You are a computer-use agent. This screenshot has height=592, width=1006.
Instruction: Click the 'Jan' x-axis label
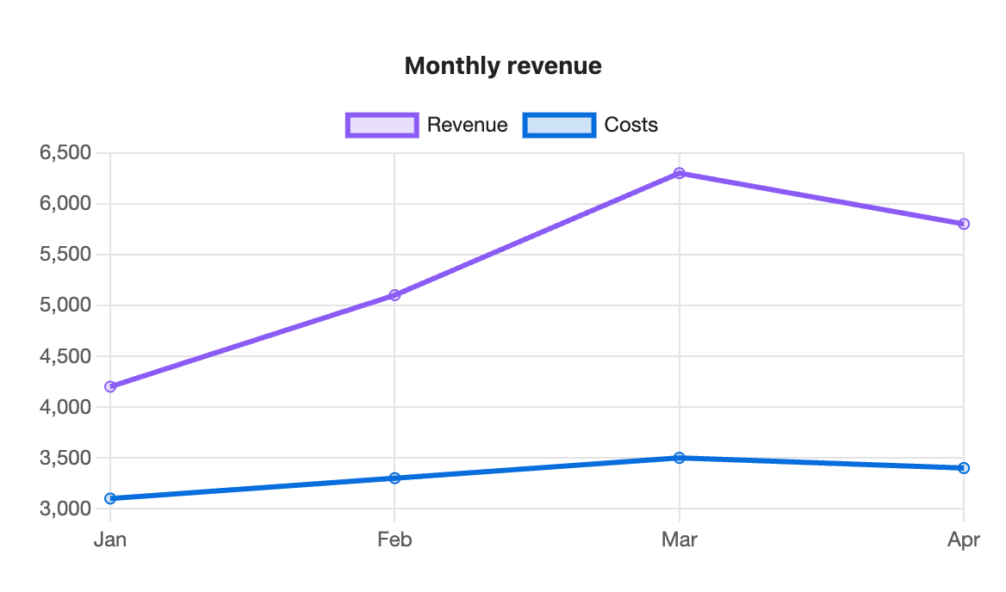click(110, 540)
